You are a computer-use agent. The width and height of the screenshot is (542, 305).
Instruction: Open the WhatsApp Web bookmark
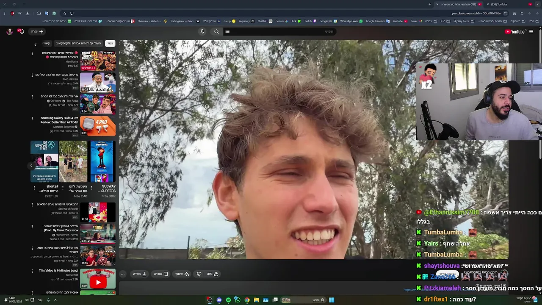[351, 21]
